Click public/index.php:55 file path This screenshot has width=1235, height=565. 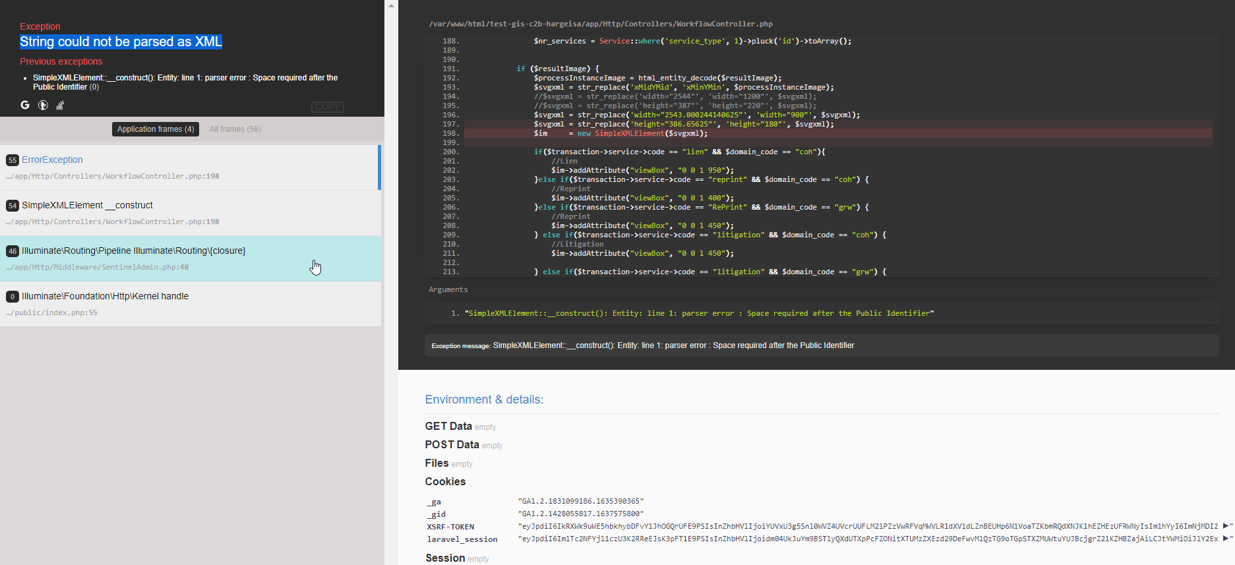(x=51, y=312)
